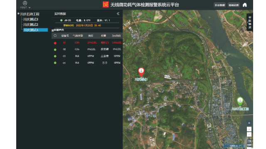Click the 3m均值 column header

tap(116, 36)
